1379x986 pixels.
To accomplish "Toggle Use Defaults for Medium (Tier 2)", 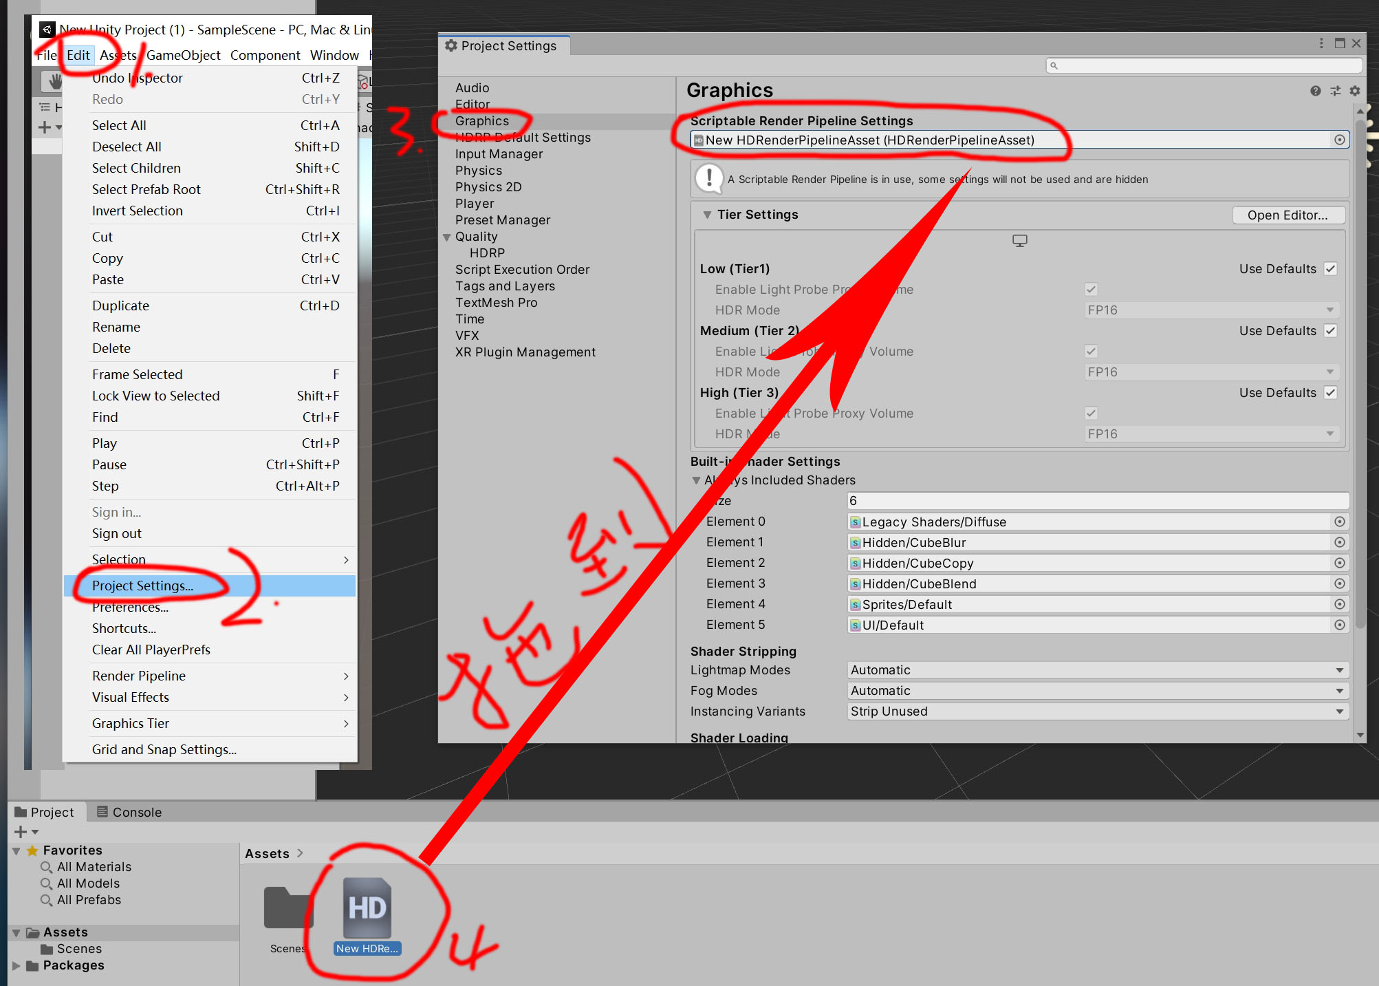I will 1331,331.
